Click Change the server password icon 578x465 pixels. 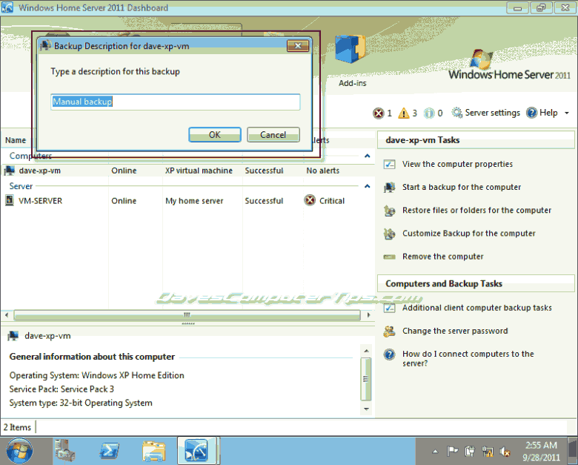tap(389, 332)
